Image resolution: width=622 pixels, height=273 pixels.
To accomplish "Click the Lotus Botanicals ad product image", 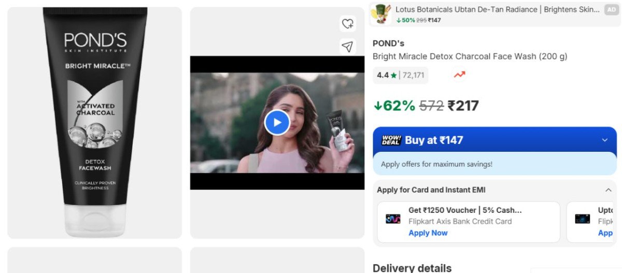I will point(381,14).
